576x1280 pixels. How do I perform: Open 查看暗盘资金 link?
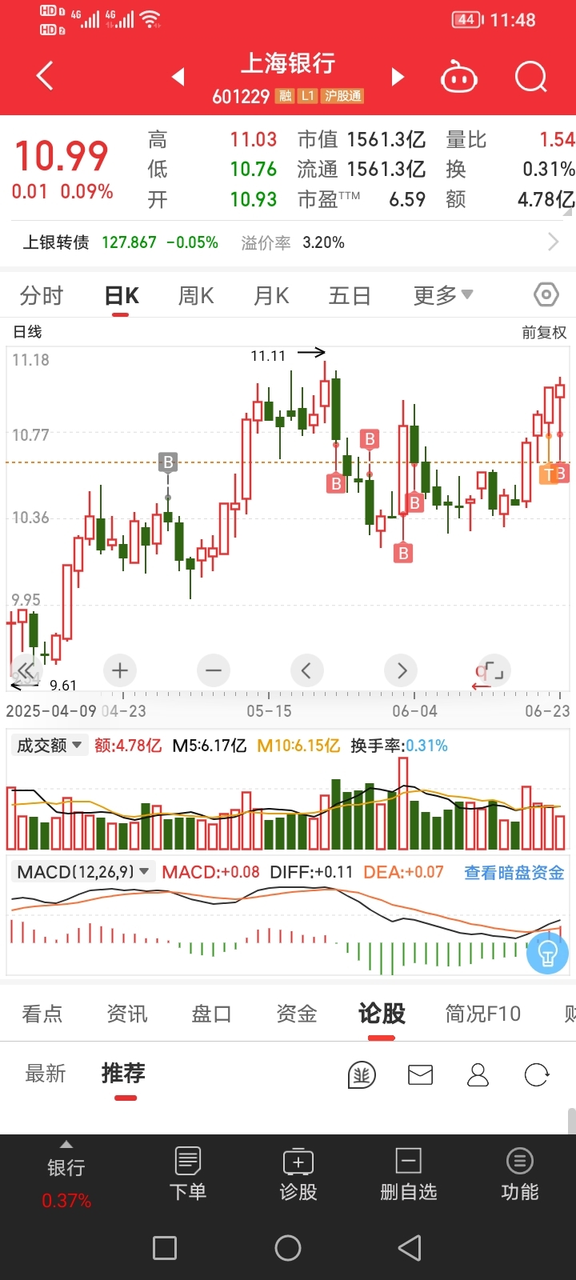pos(514,872)
